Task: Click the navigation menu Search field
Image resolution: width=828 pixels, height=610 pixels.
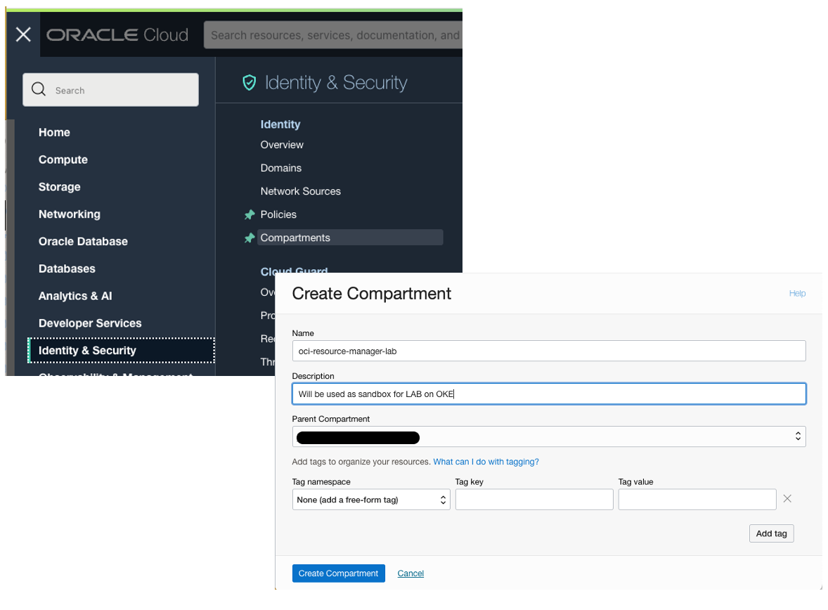Action: point(111,90)
